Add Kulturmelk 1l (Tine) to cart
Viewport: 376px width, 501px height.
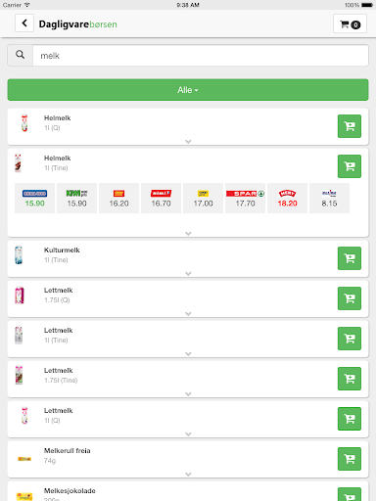coord(350,258)
